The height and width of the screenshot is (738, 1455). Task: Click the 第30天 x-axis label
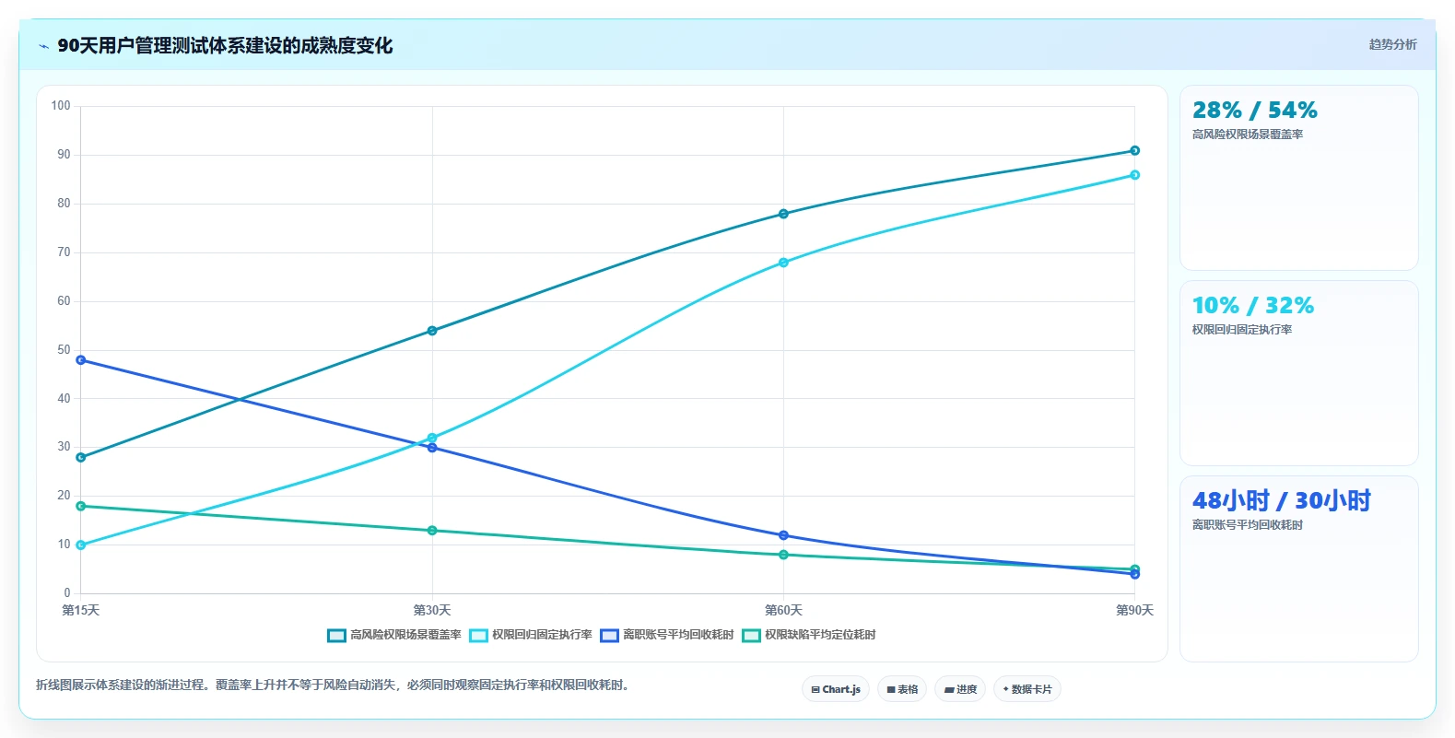tap(432, 610)
